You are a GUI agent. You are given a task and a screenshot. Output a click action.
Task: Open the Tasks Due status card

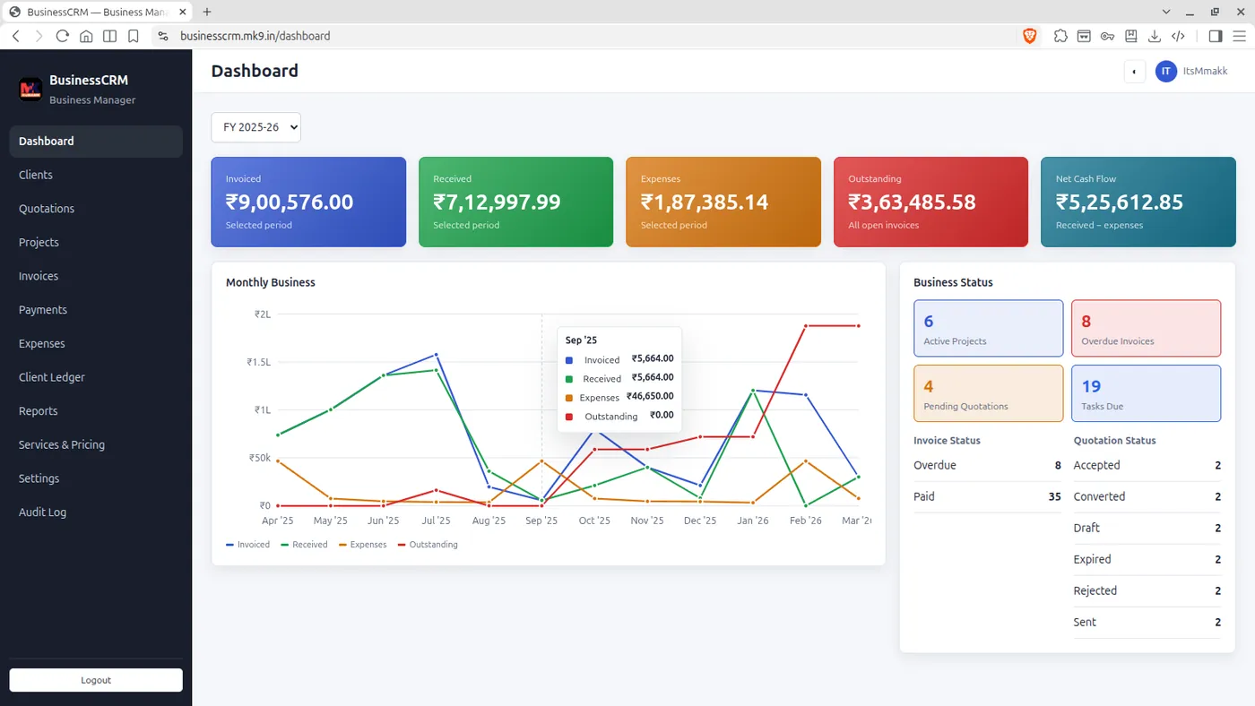click(x=1146, y=393)
